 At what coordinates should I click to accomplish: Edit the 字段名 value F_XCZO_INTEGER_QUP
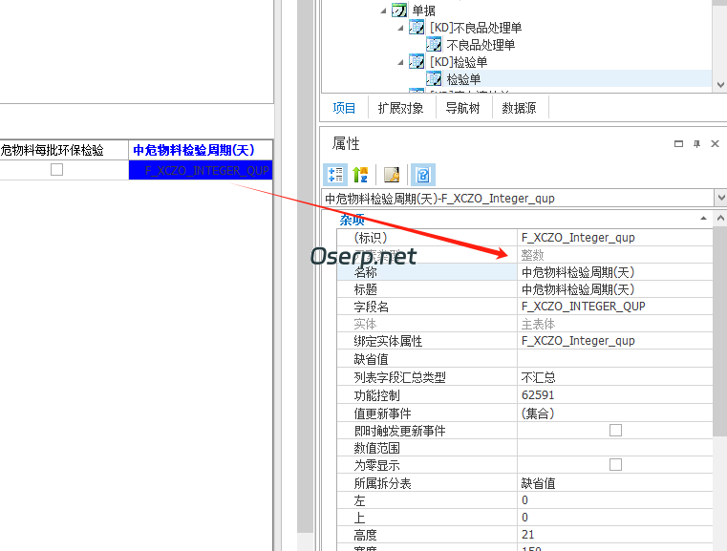tap(615, 307)
